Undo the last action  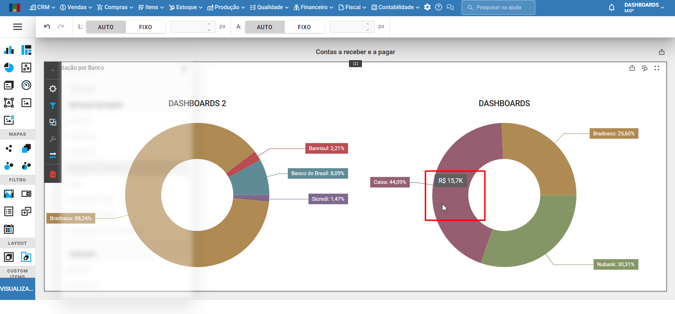tap(47, 27)
